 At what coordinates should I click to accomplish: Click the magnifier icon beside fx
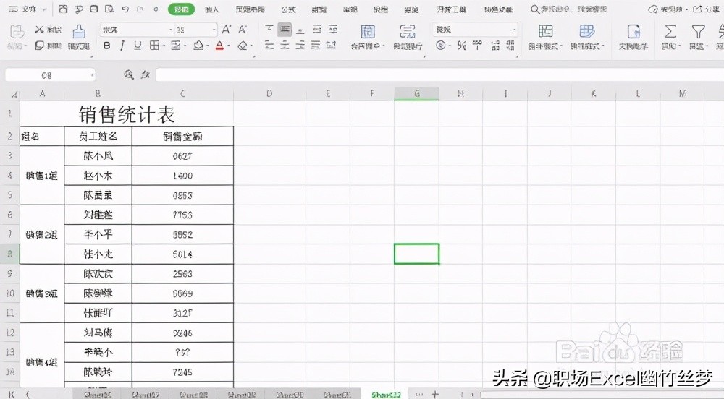129,74
